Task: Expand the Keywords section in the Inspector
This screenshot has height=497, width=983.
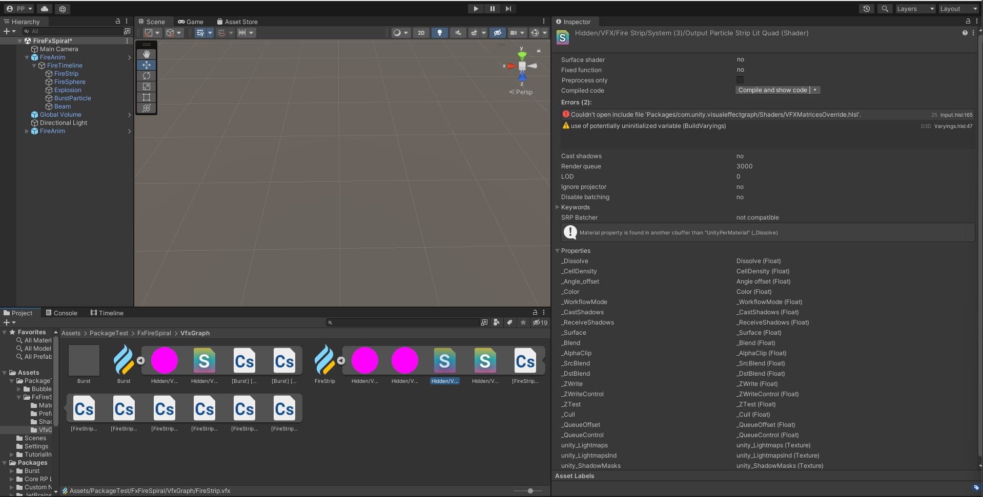Action: click(x=558, y=207)
